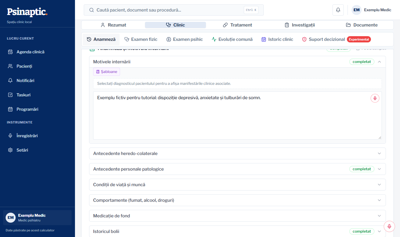Click the stethoscope icon of Examen fizic

click(x=127, y=39)
